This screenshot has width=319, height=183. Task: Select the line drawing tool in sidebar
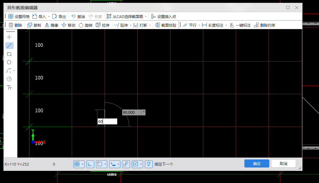coord(9,46)
